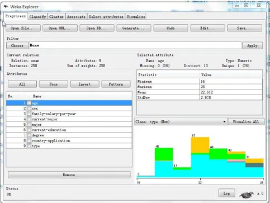Viewport: 270px width, 203px height.
Task: Click the Value column header
Action: pyautogui.click(x=231, y=75)
